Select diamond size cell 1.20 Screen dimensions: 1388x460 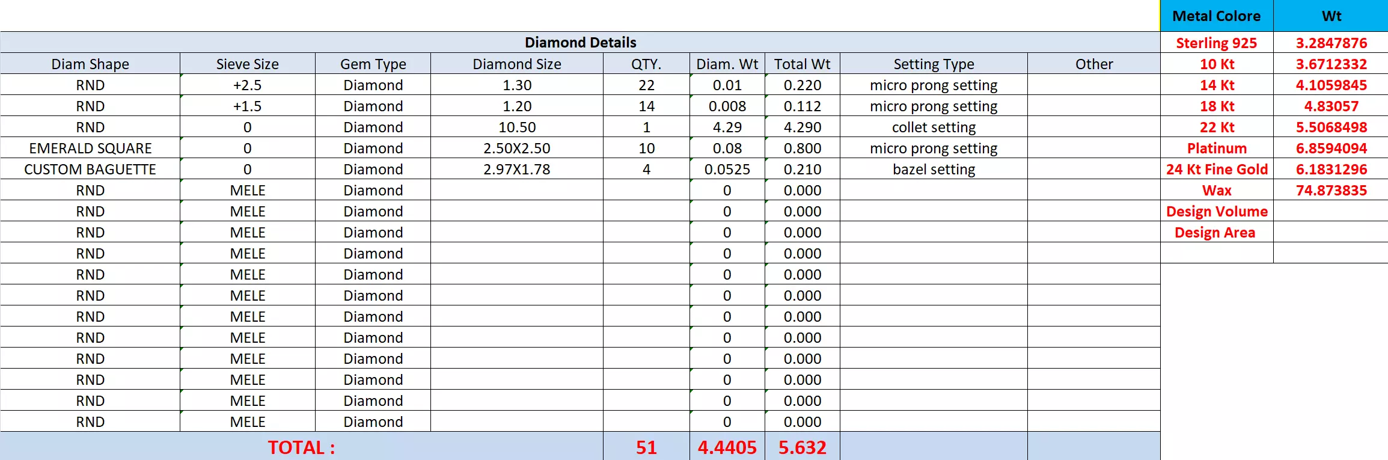517,106
